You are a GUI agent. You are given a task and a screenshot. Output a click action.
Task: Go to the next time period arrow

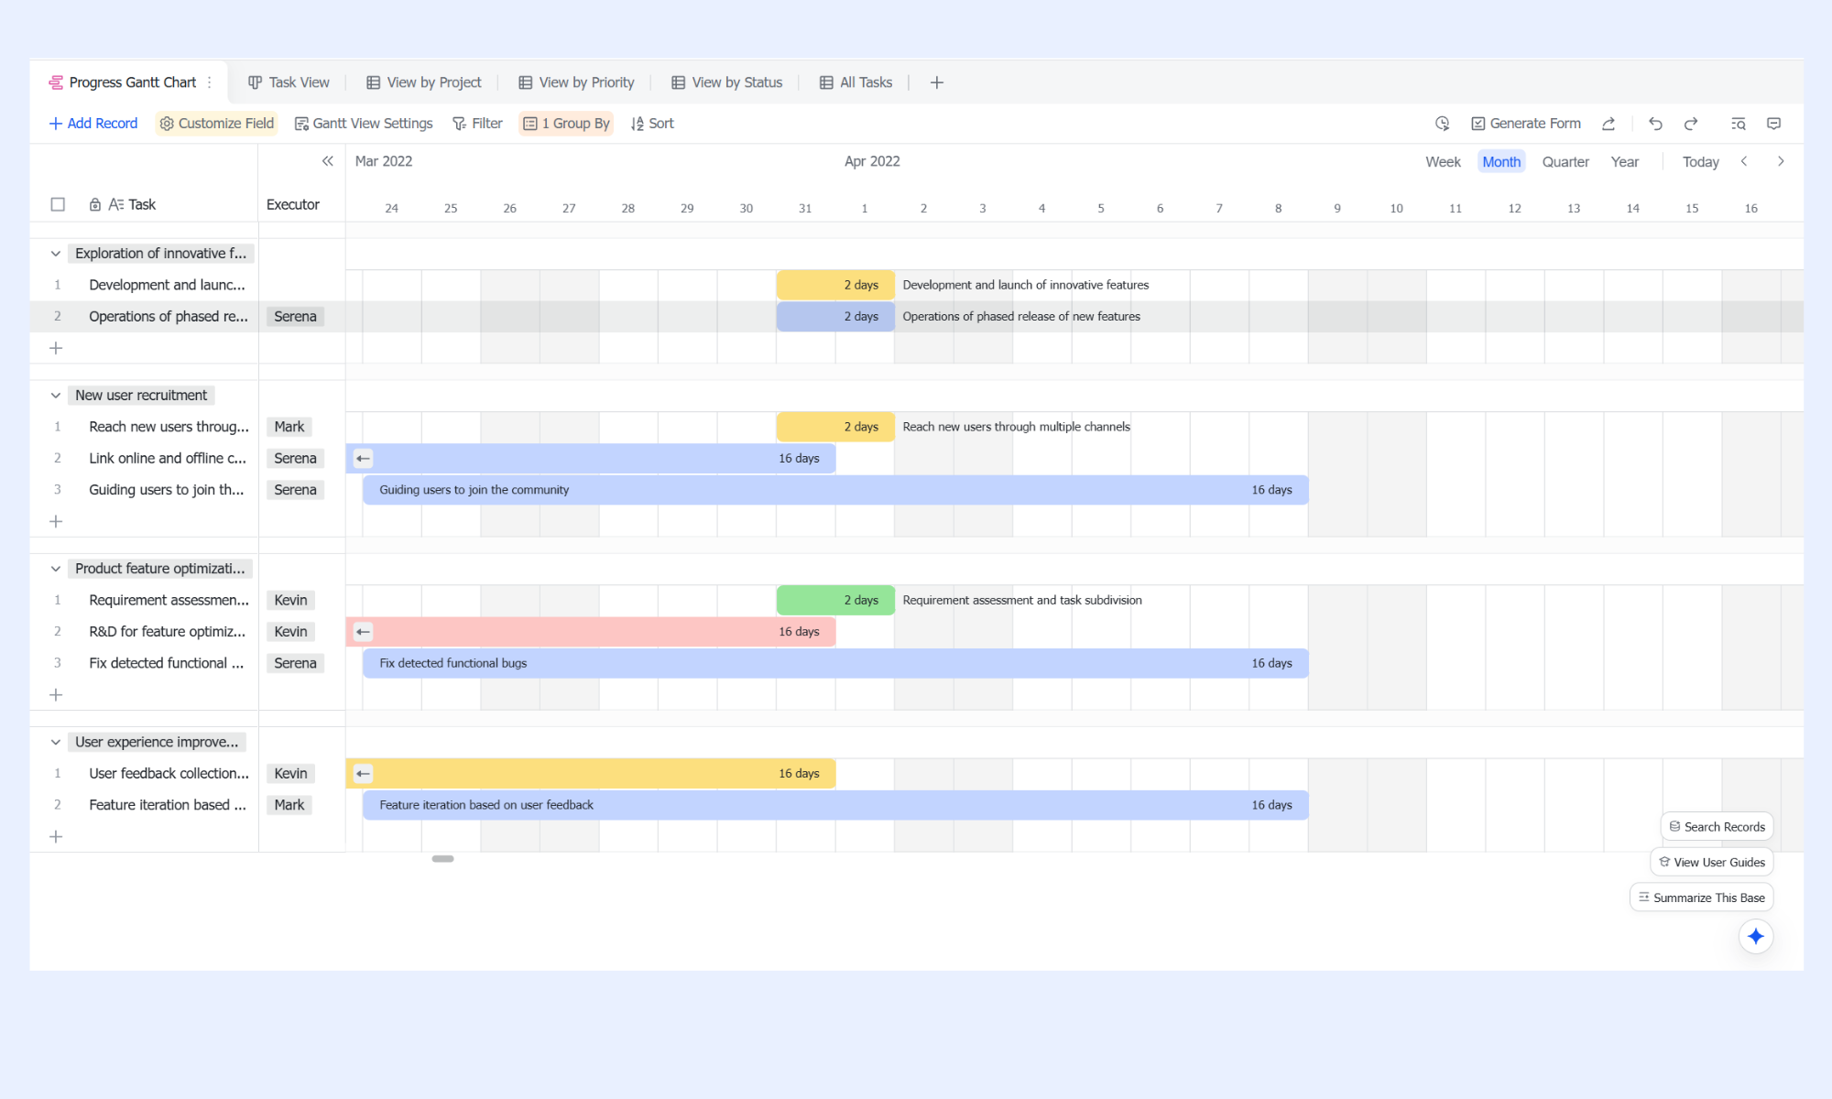(x=1781, y=161)
